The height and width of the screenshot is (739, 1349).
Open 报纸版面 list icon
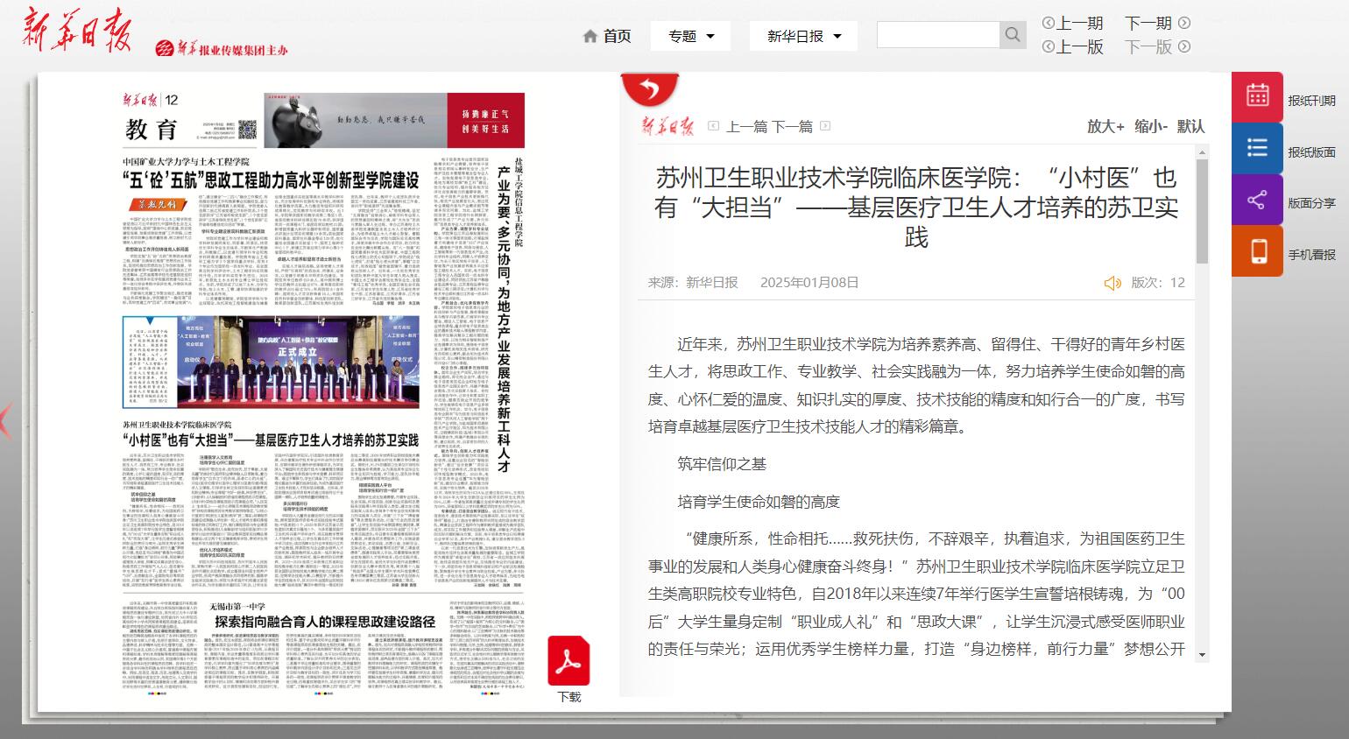(x=1257, y=149)
